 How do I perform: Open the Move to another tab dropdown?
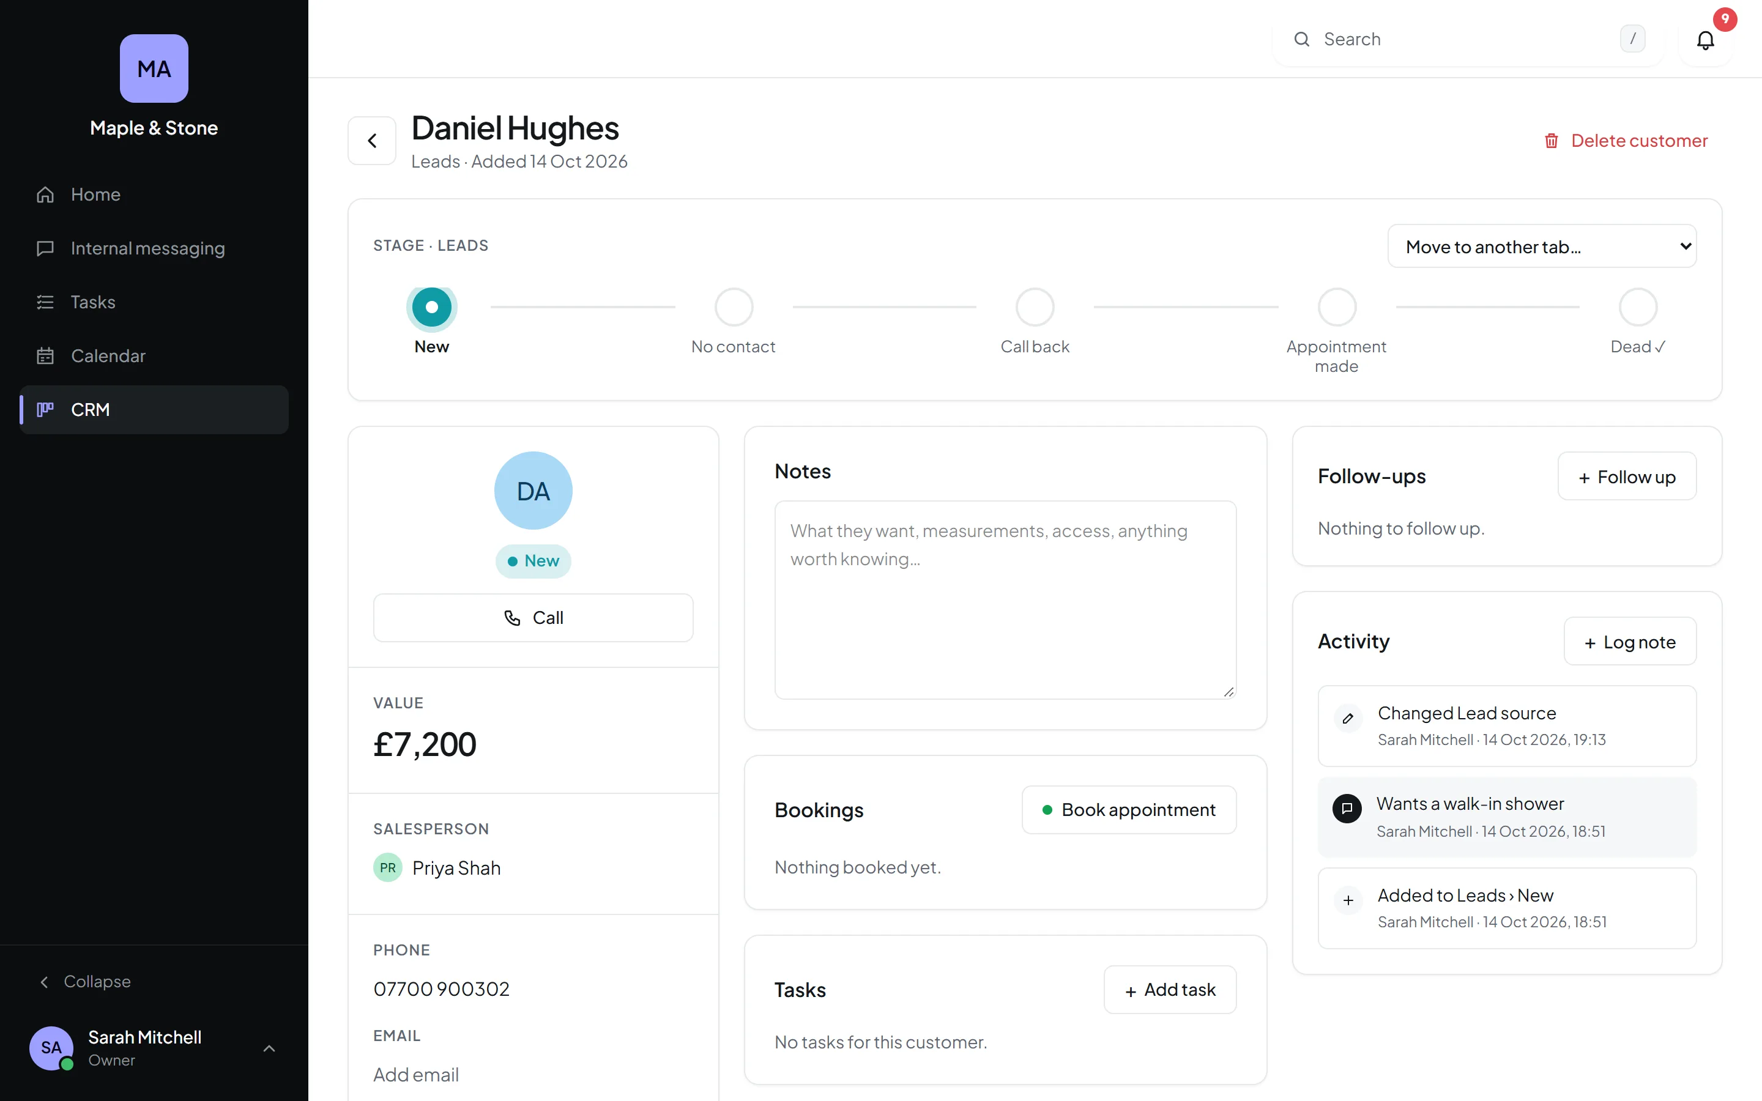(1542, 247)
